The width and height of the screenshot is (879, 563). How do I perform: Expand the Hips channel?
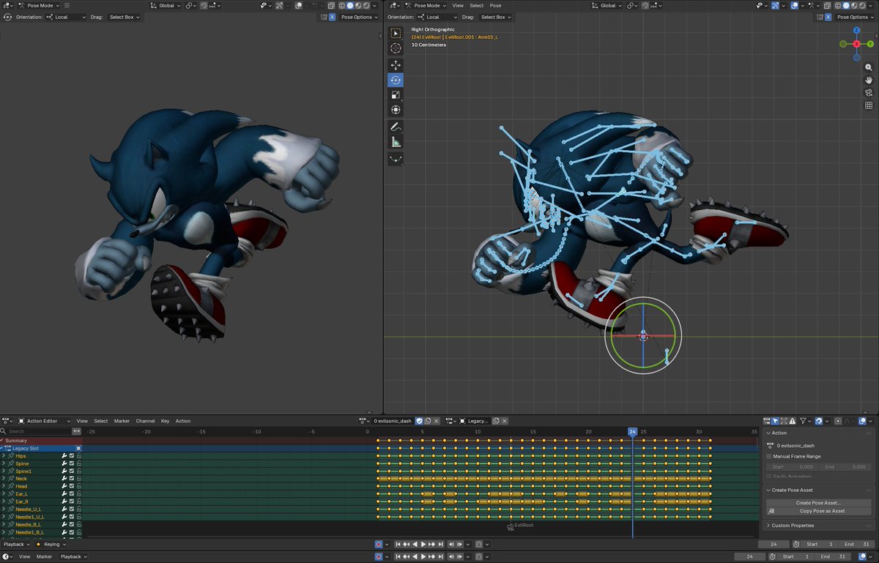click(4, 456)
